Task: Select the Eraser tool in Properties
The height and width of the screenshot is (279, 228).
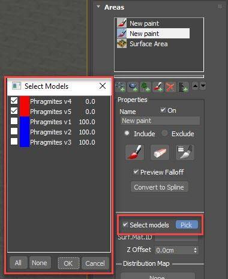Action: pos(160,152)
